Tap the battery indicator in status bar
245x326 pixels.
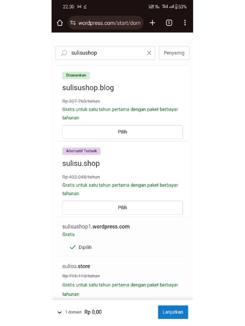click(176, 7)
